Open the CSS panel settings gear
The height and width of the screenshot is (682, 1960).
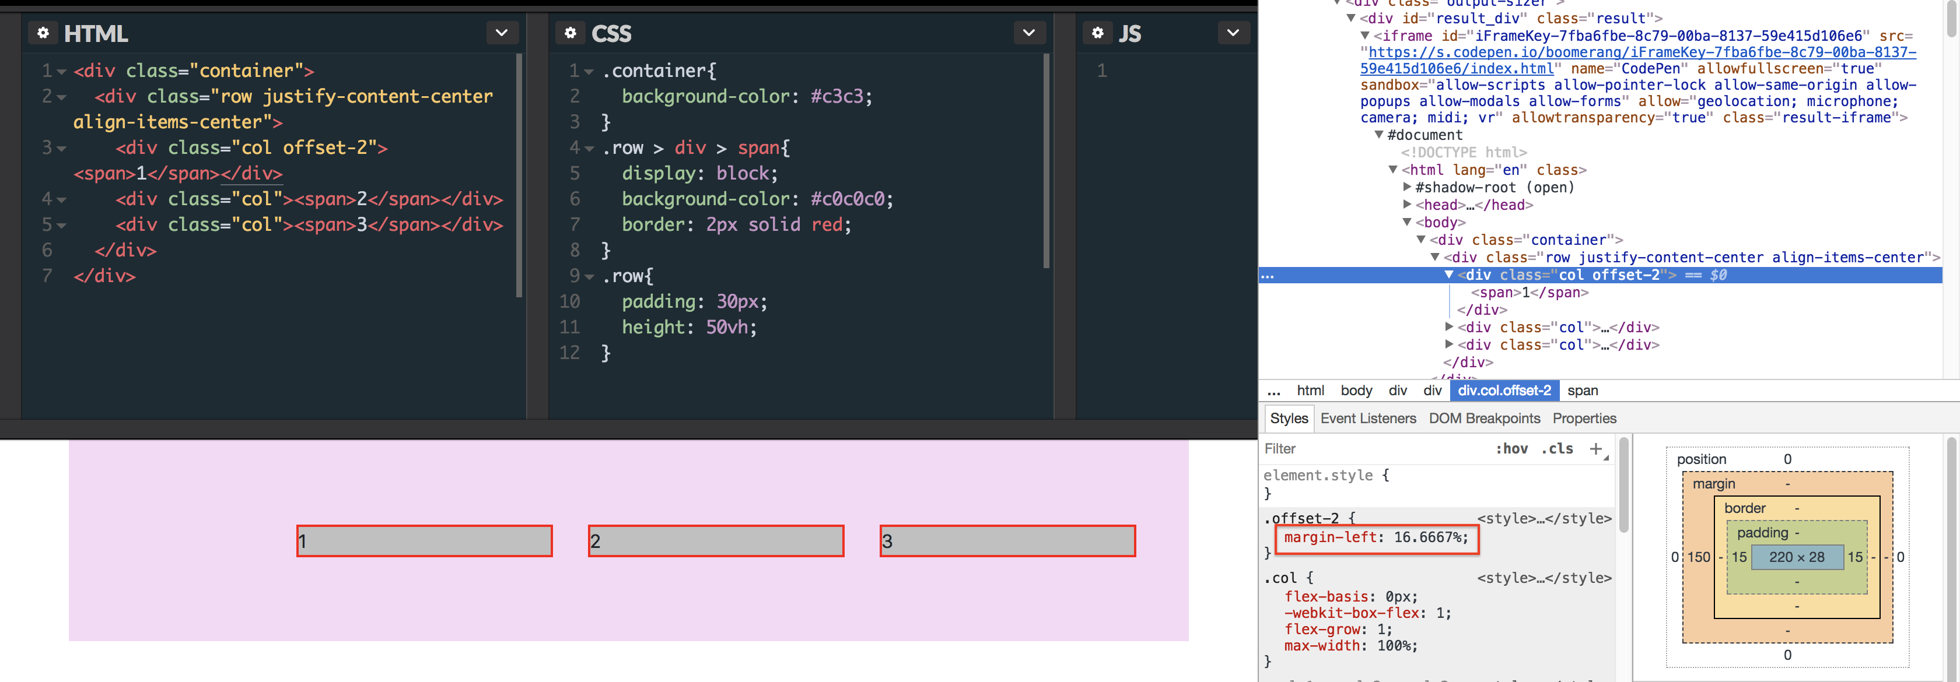click(x=570, y=33)
